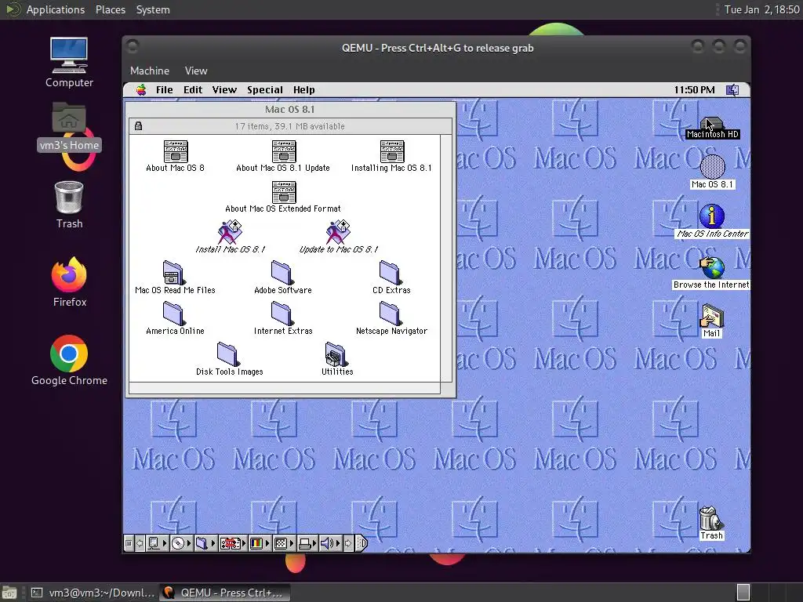This screenshot has height=602, width=803.
Task: Click the QEMU taskbar window button
Action: pyautogui.click(x=224, y=593)
